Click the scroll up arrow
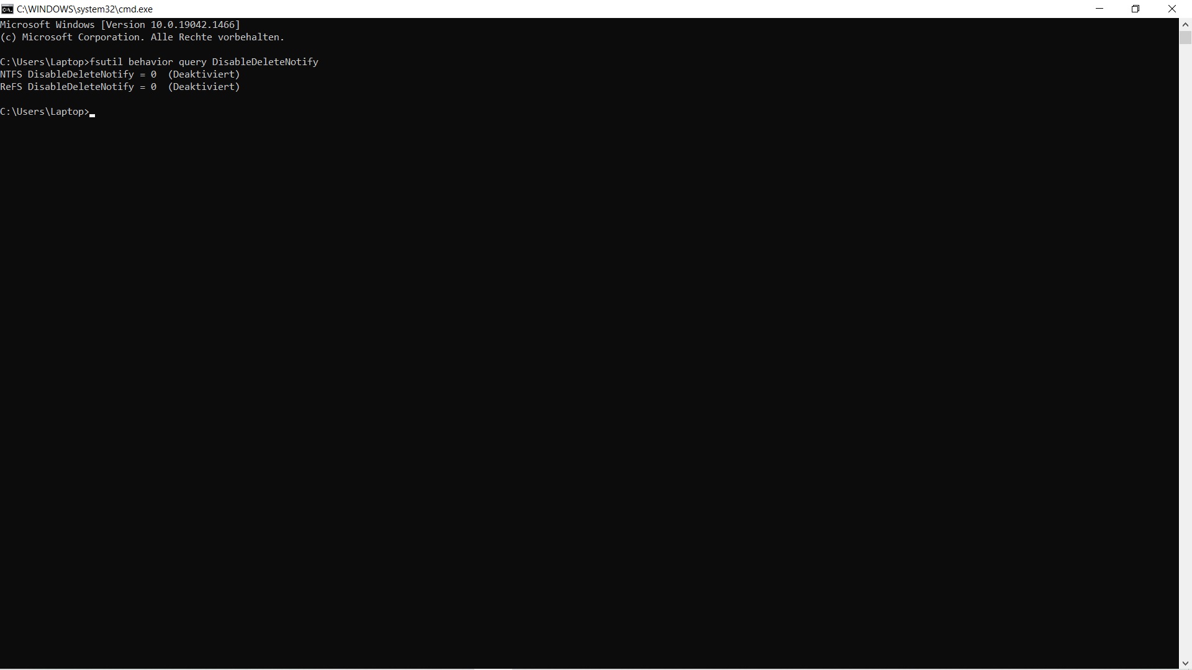 click(1185, 25)
